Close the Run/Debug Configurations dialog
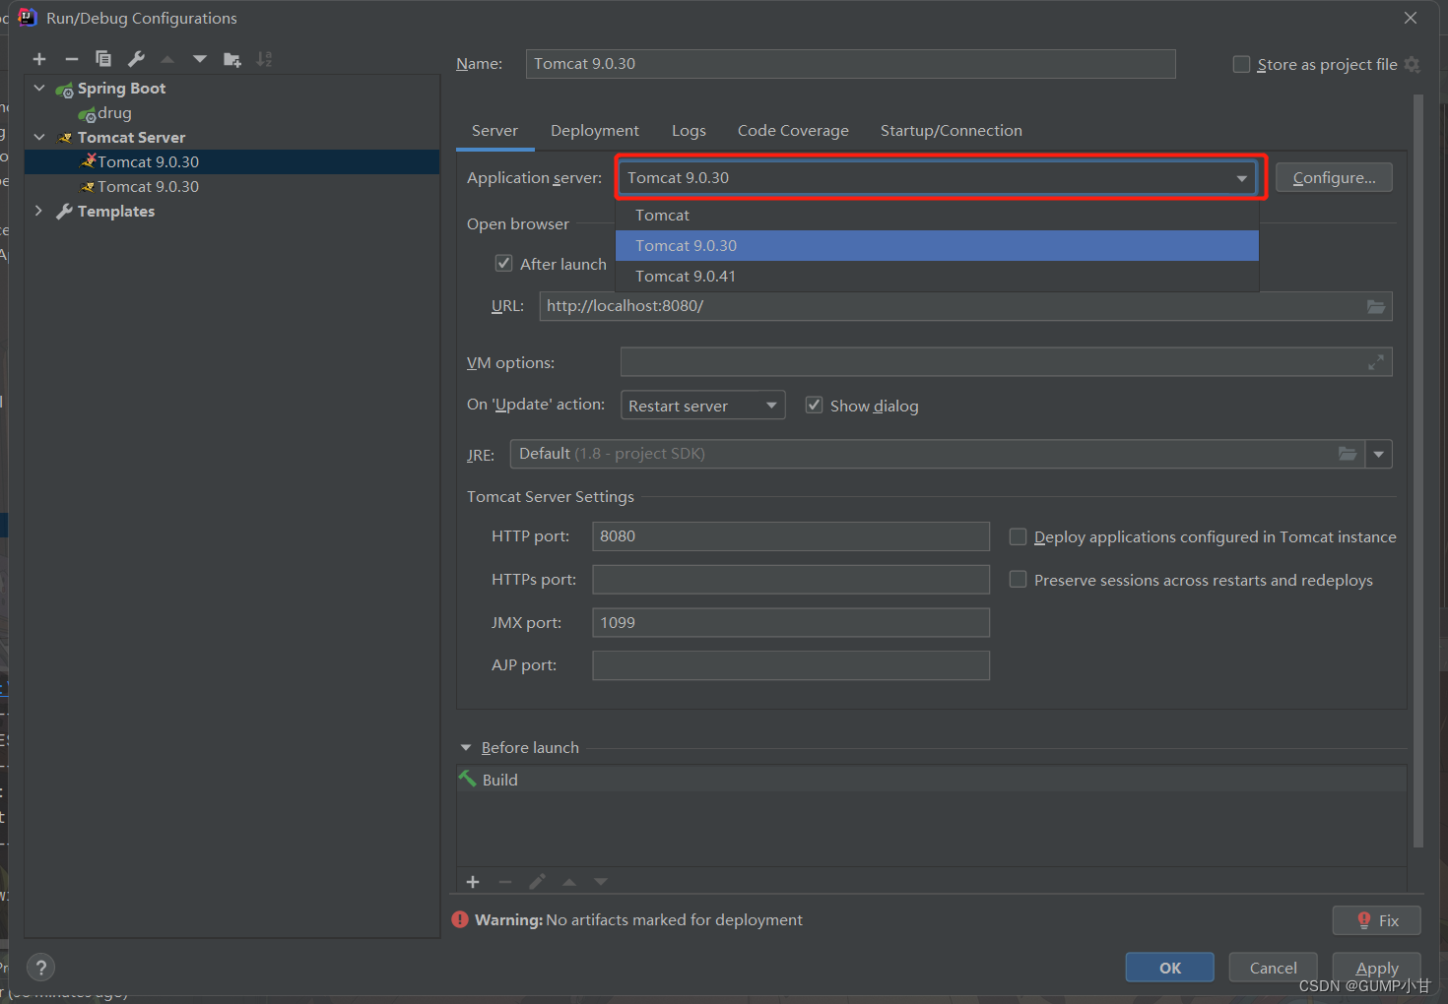Image resolution: width=1448 pixels, height=1004 pixels. 1411,18
